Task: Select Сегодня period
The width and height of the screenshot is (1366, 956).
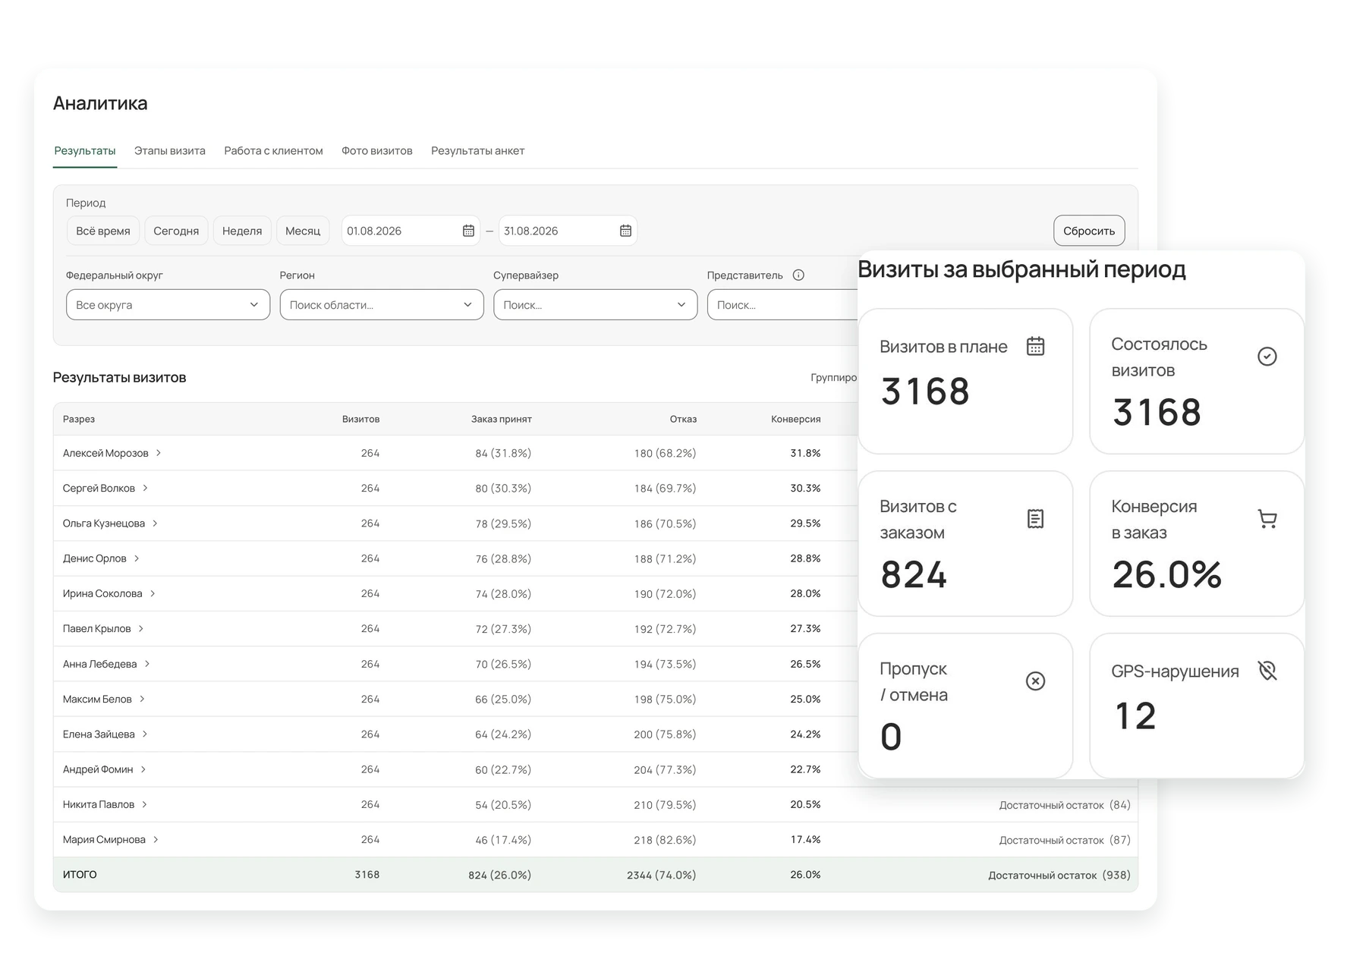Action: pyautogui.click(x=176, y=231)
